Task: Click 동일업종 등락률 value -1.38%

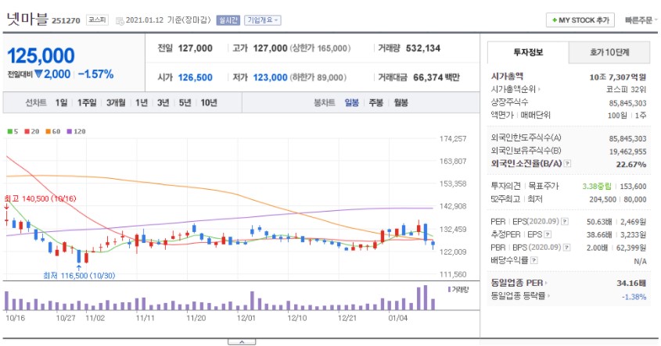Action: (x=634, y=297)
